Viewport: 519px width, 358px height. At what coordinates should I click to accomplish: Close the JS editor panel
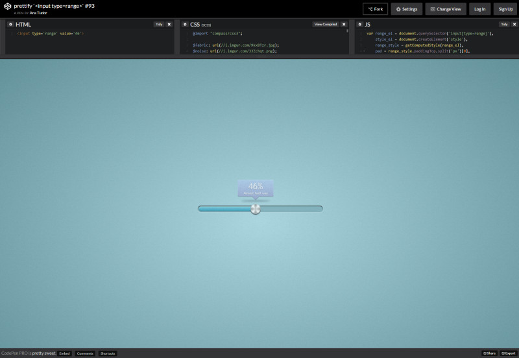(514, 24)
